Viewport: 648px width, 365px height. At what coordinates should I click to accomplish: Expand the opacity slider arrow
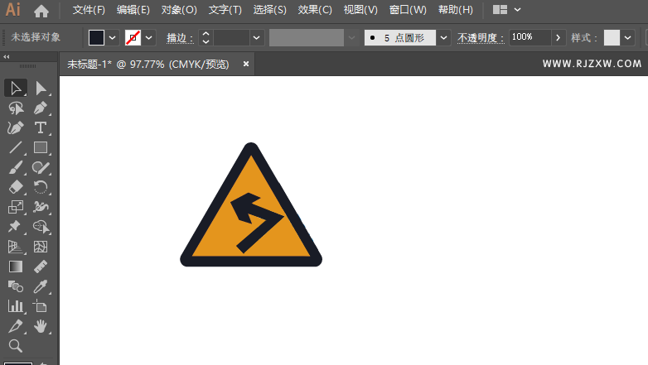558,37
